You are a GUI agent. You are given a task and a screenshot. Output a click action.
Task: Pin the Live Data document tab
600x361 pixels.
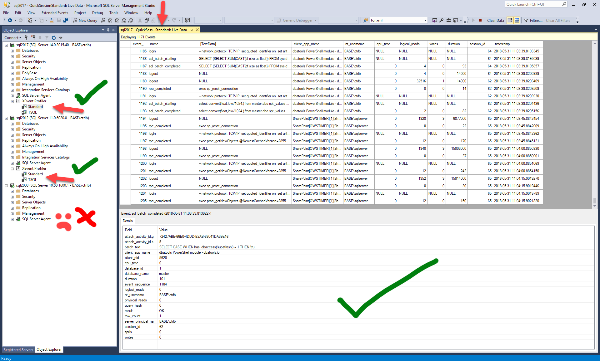pos(192,30)
